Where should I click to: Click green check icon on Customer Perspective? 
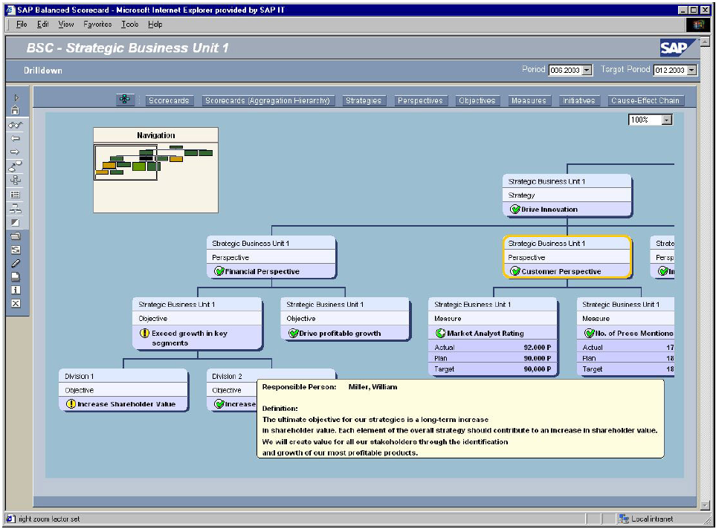515,271
